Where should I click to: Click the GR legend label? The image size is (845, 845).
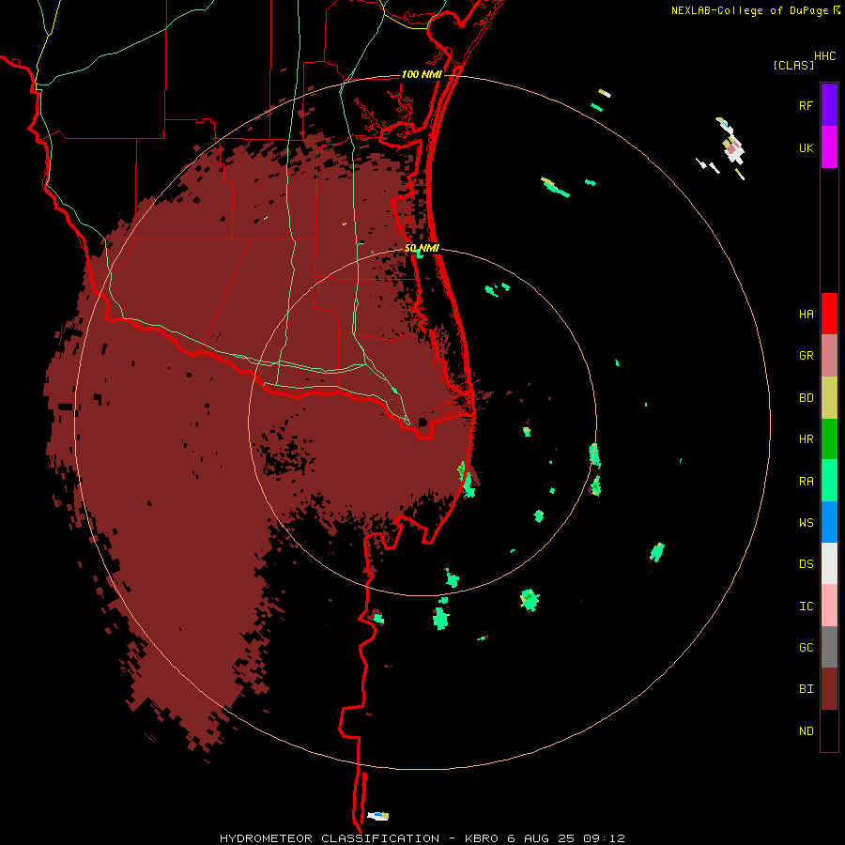[x=806, y=356]
